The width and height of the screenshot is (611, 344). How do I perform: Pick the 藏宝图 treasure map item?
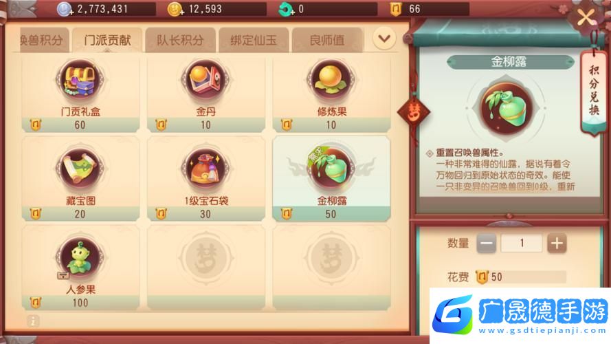tap(80, 179)
